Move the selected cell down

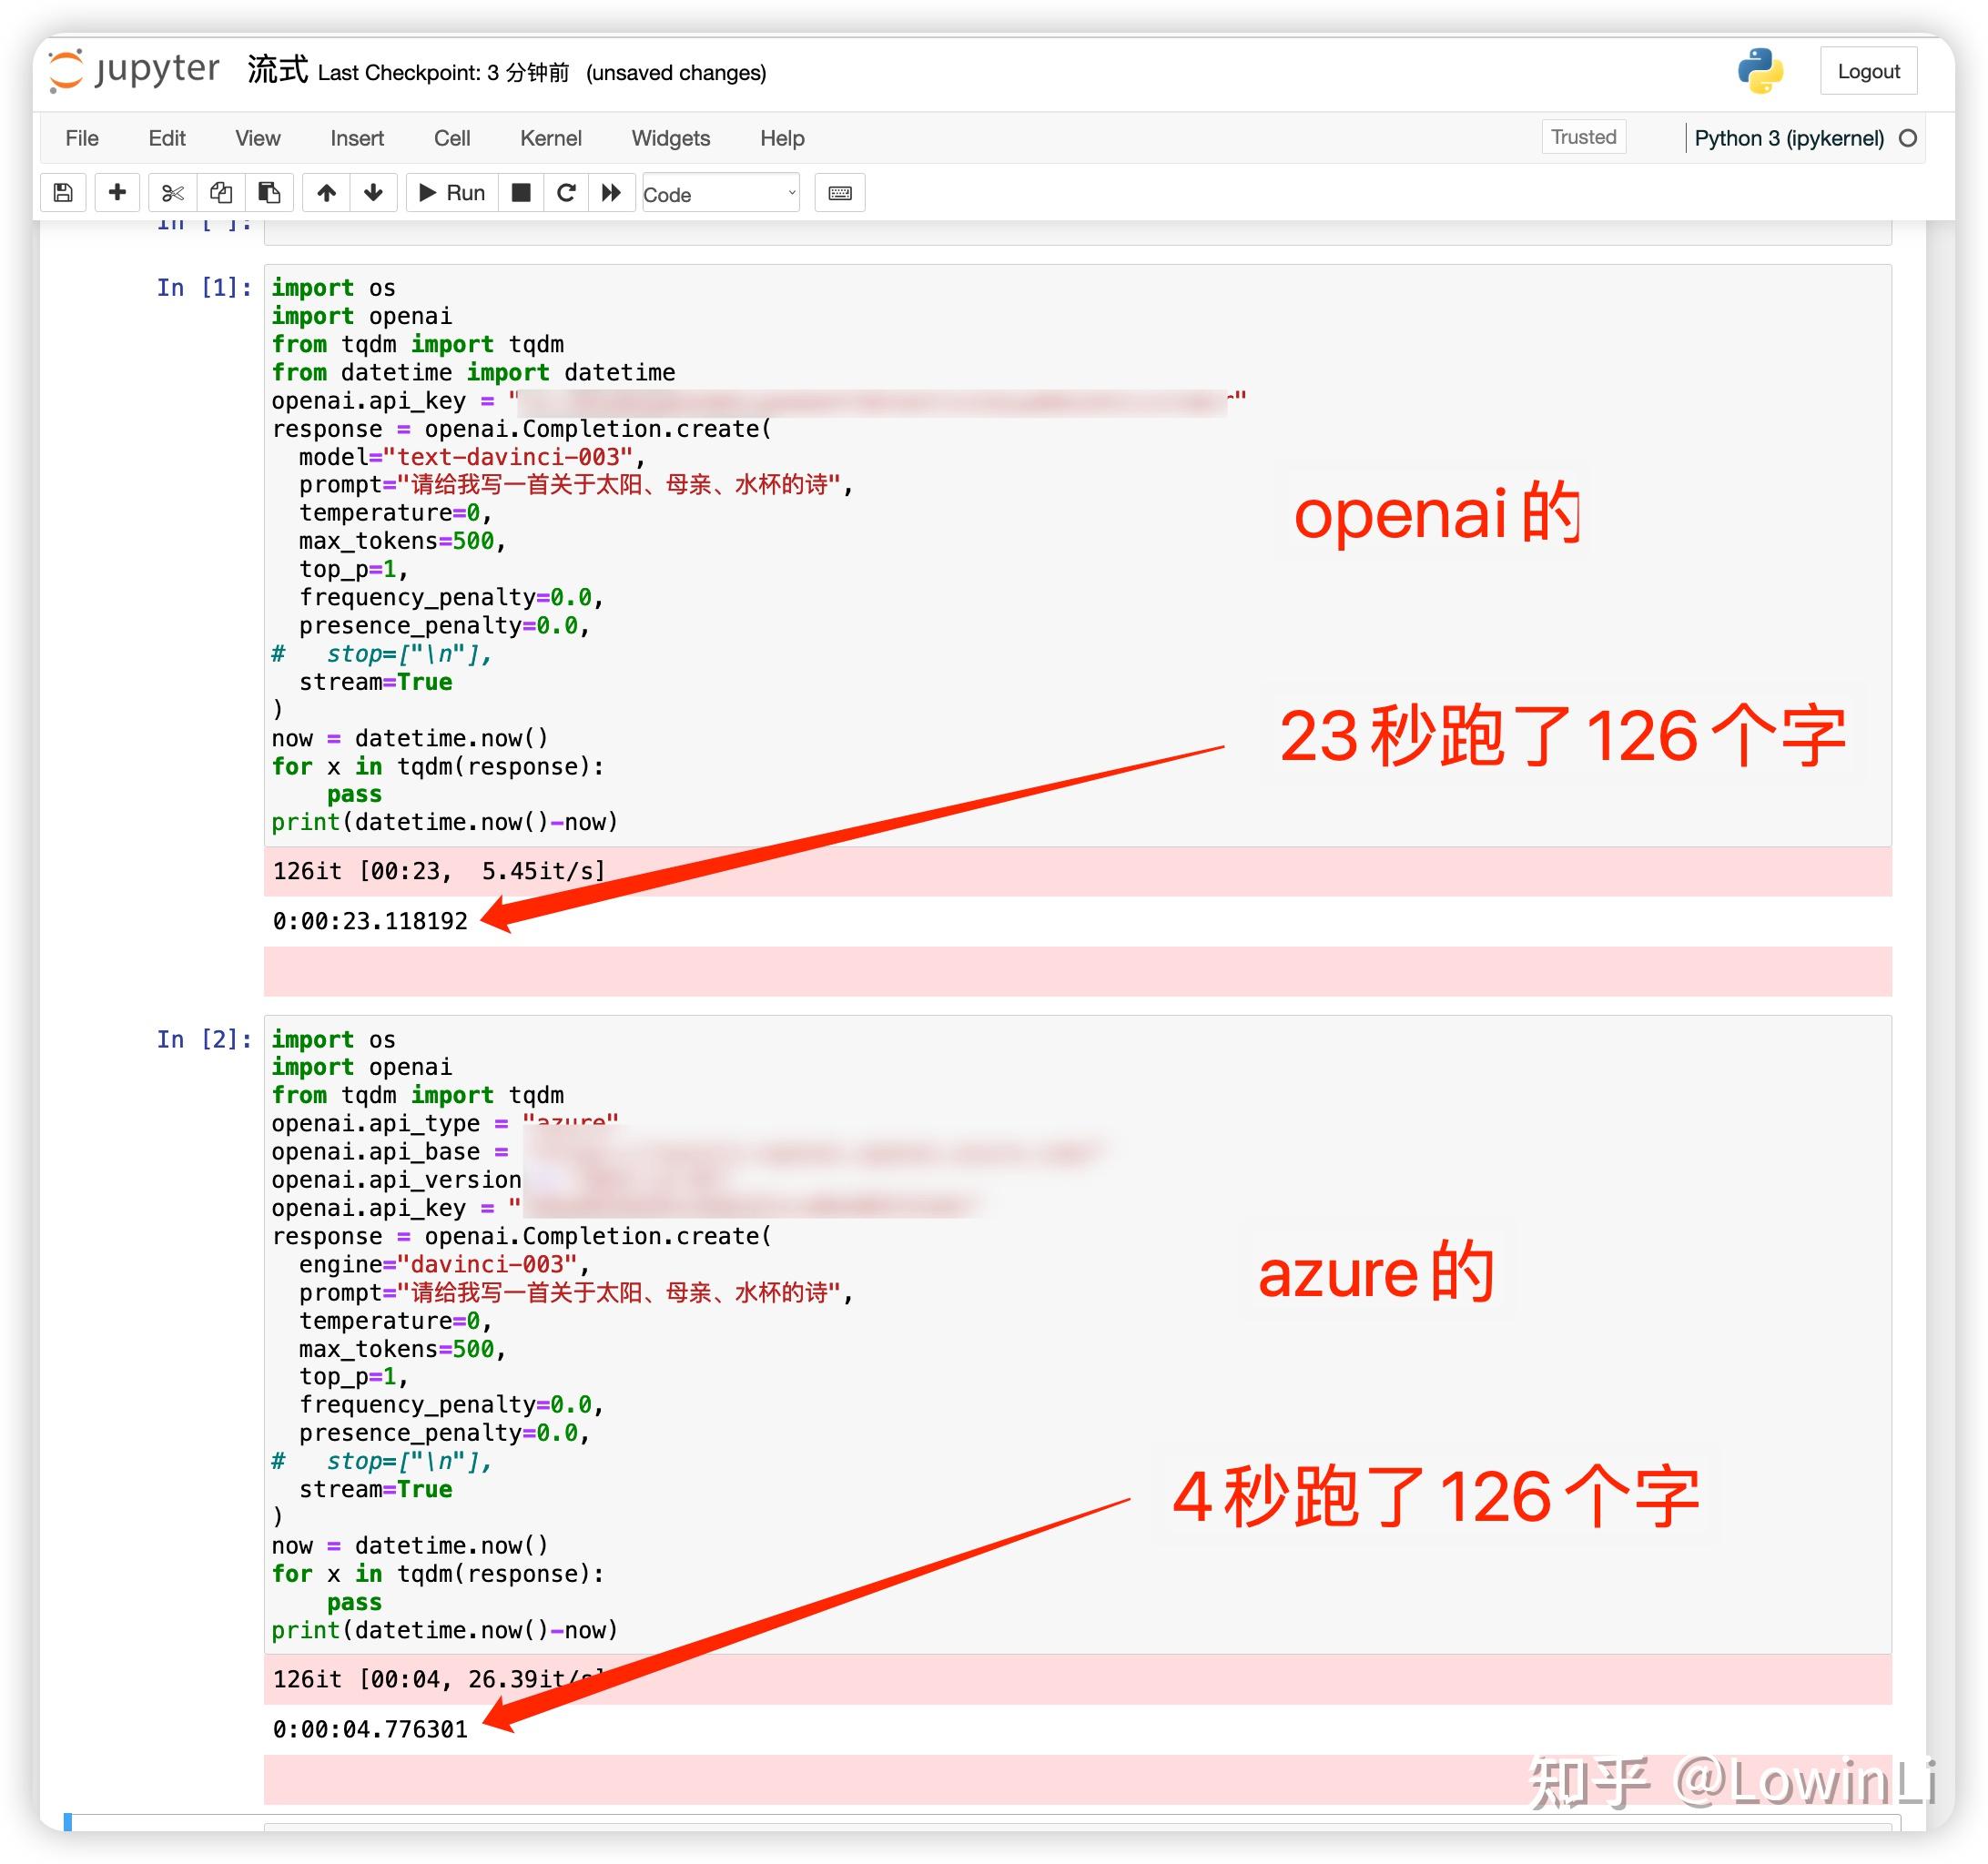click(x=374, y=192)
